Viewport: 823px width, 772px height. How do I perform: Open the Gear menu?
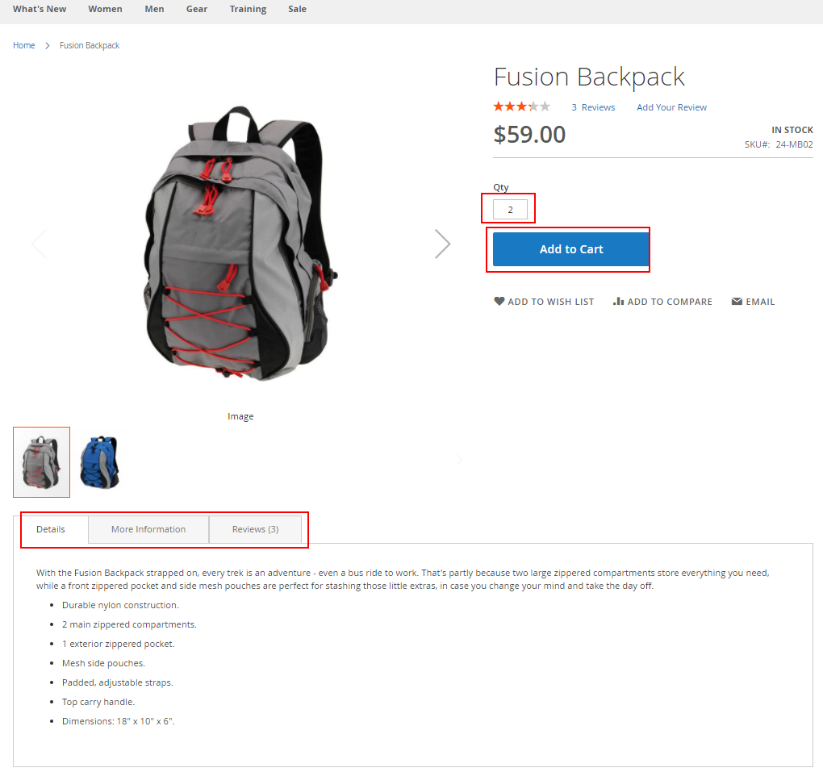coord(197,9)
